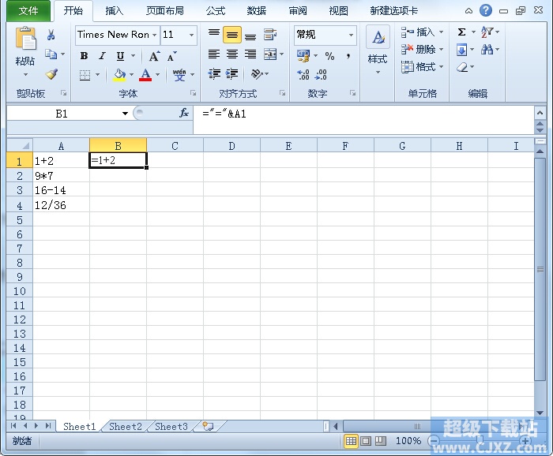
Task: Toggle underline formatting
Action: [120, 56]
